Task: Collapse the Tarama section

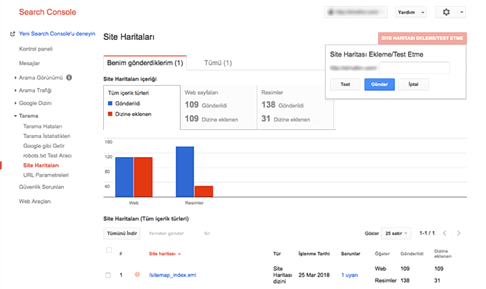Action: [15, 116]
